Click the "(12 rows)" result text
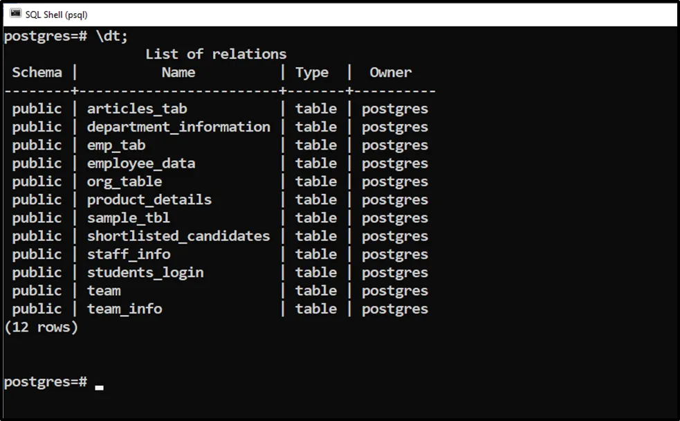 (42, 327)
